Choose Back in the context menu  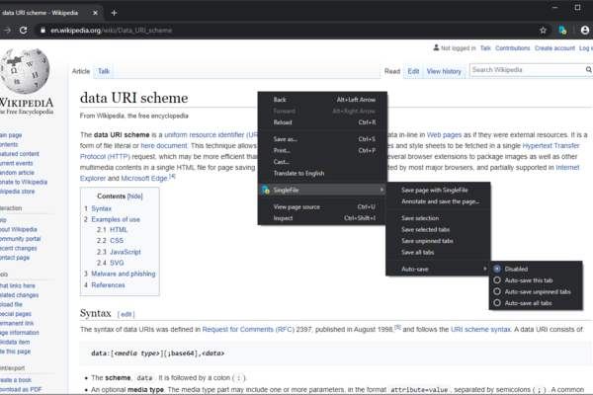click(322, 100)
